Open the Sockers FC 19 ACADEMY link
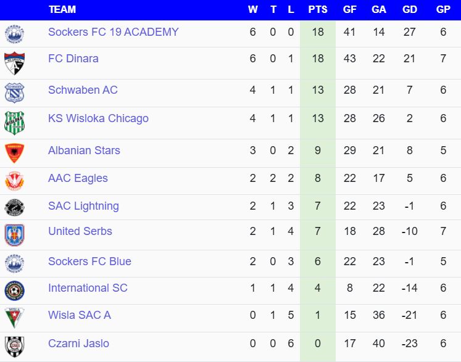This screenshot has width=461, height=362. [x=114, y=32]
